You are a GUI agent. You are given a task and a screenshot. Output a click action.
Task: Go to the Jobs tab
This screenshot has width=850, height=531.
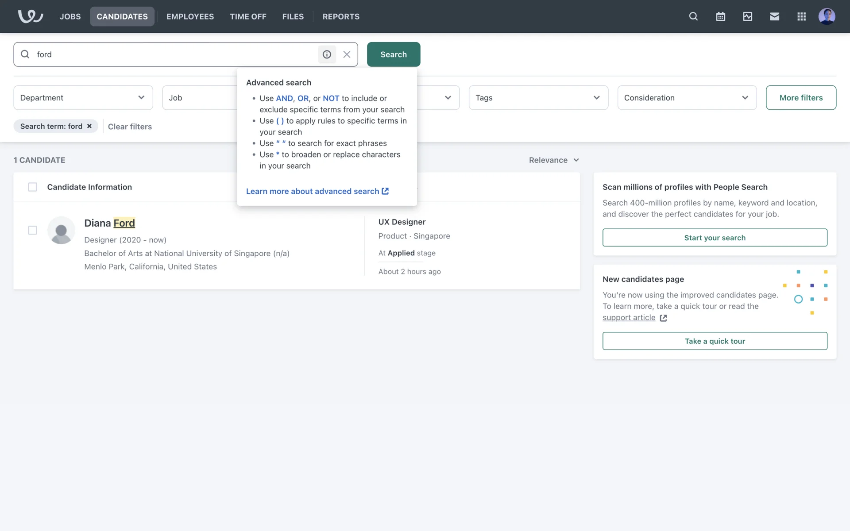click(x=70, y=16)
